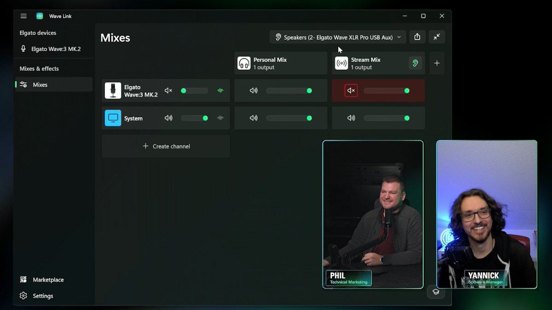Open Mixes in the sidebar
This screenshot has width=552, height=310.
[x=54, y=85]
